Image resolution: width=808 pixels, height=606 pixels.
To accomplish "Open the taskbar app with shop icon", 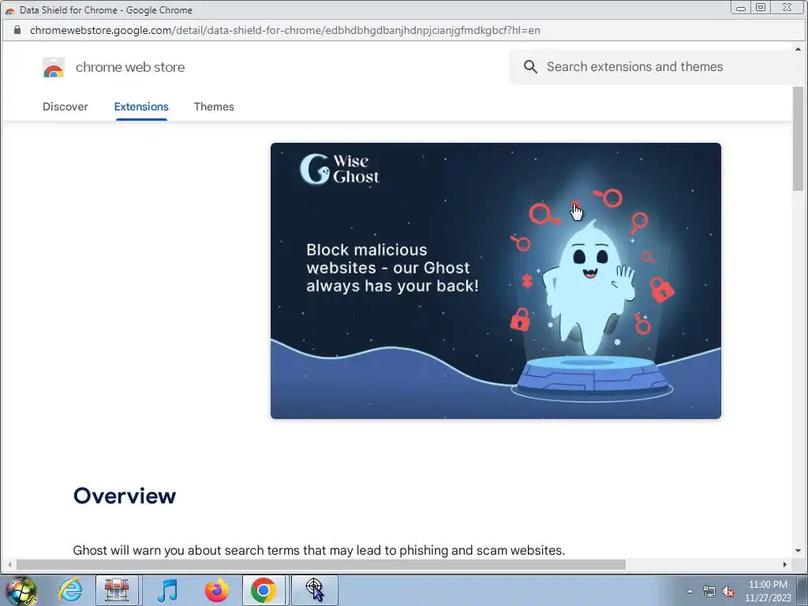I will coord(117,590).
